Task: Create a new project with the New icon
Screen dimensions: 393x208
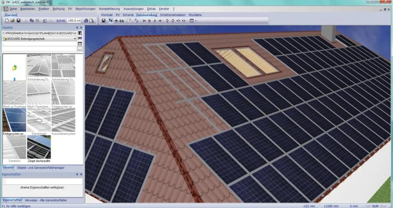Action: pyautogui.click(x=8, y=20)
